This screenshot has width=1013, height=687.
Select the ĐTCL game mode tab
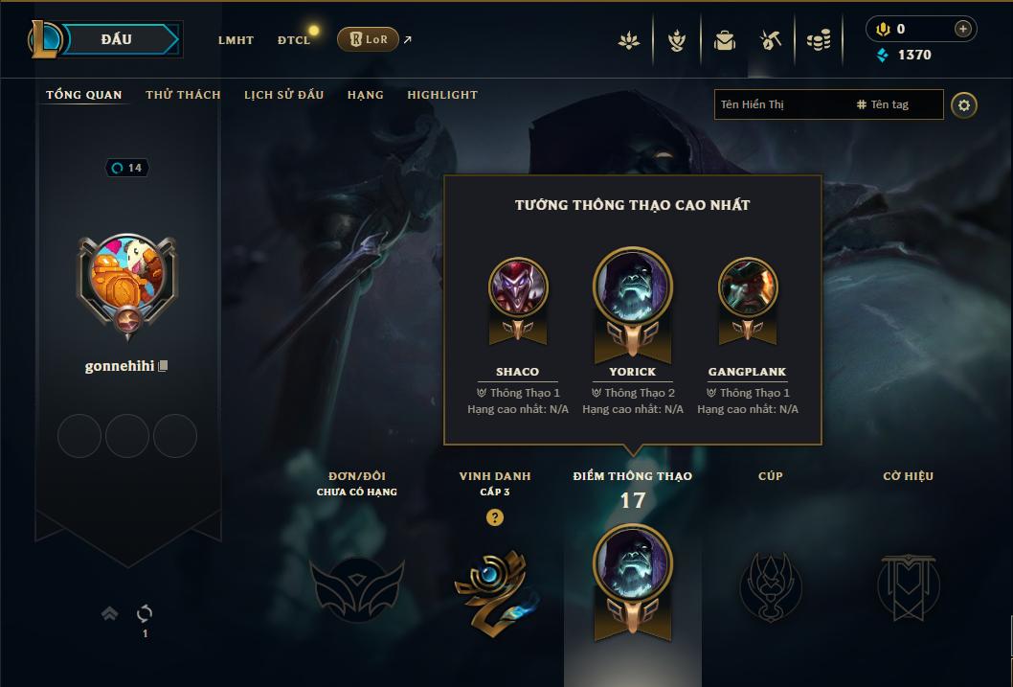pyautogui.click(x=294, y=40)
